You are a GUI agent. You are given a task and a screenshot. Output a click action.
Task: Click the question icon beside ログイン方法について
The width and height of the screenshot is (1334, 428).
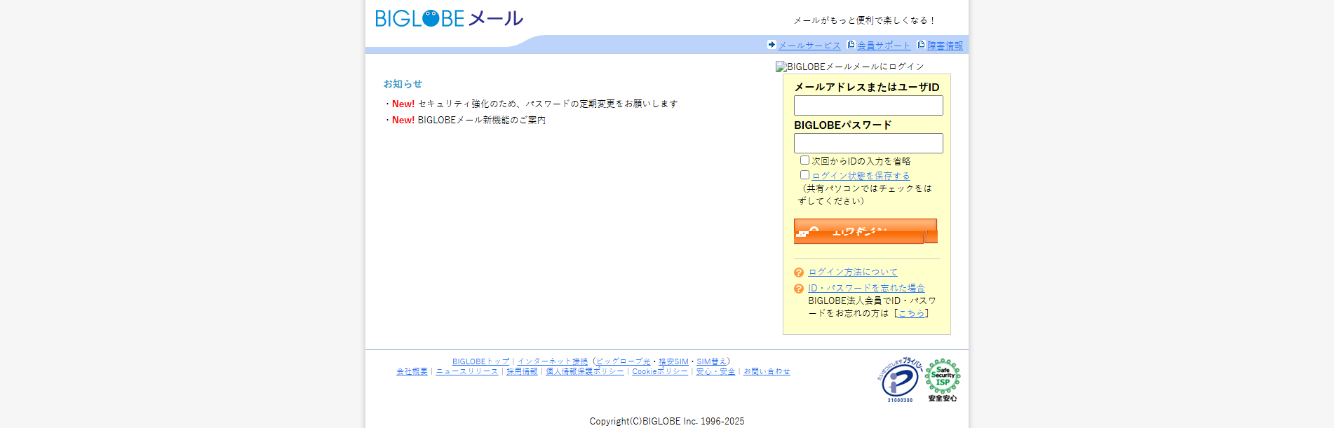(799, 272)
